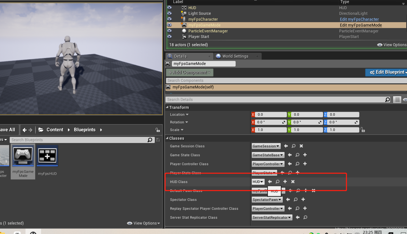Edit Location X value field
Screen dimensions: 407x234
pos(271,115)
